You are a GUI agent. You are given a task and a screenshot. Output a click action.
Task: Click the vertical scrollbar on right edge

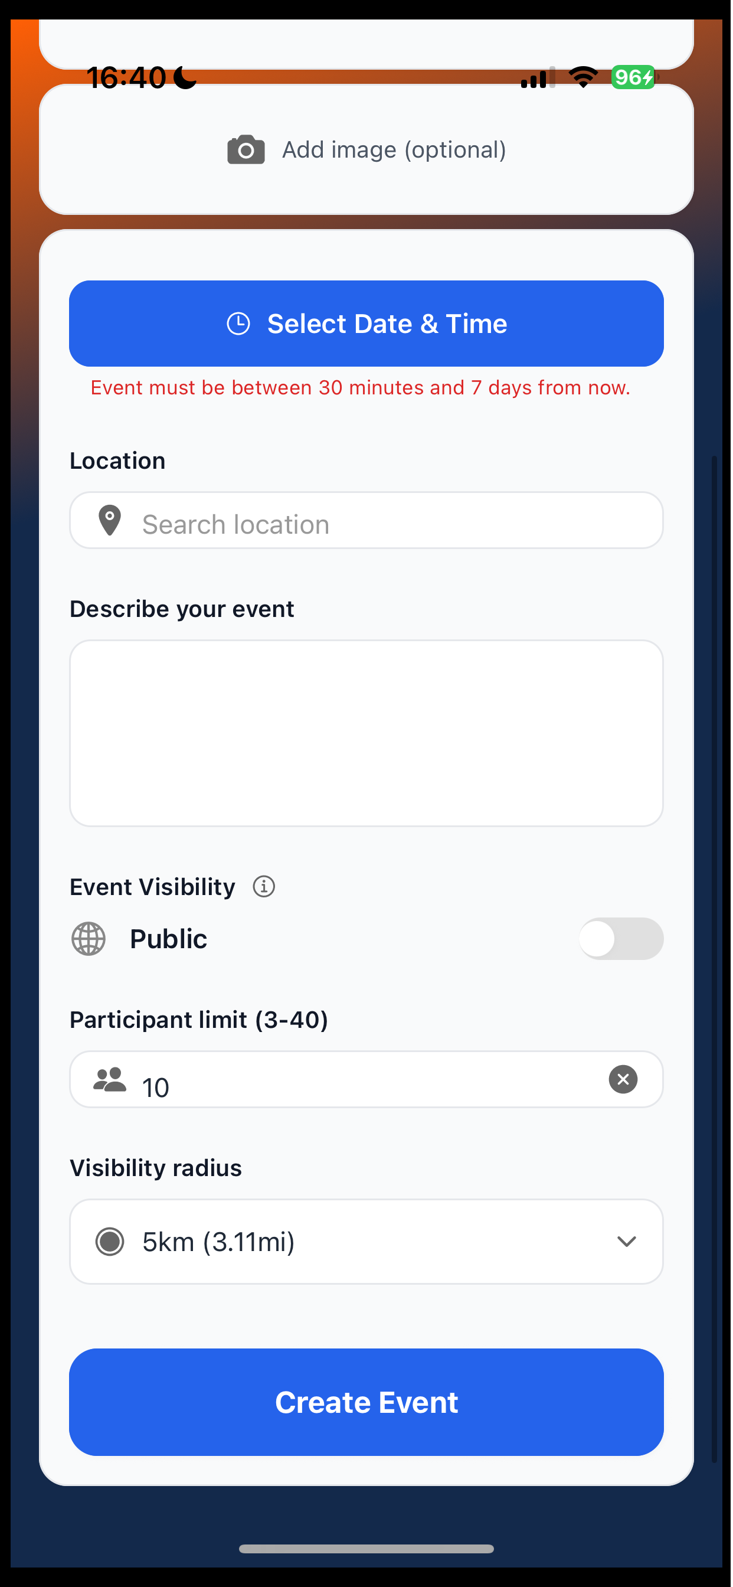(x=715, y=958)
